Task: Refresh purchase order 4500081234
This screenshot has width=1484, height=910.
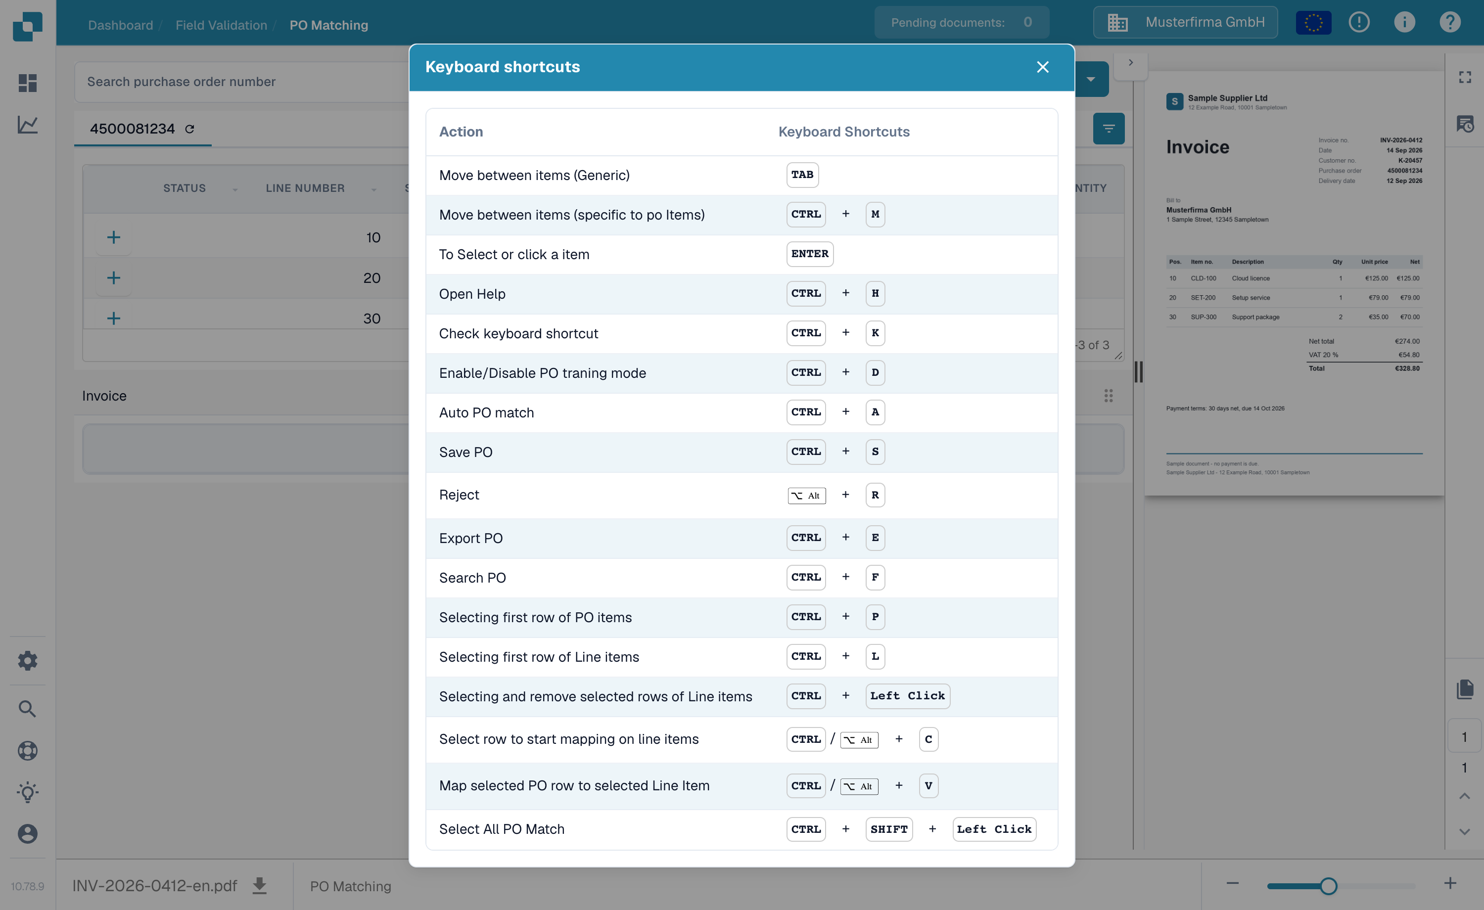Action: [190, 129]
